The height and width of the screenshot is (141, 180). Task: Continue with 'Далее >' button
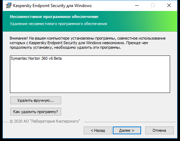[x=127, y=130]
